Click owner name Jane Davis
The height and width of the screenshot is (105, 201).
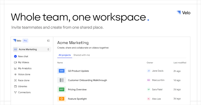[x=158, y=71]
